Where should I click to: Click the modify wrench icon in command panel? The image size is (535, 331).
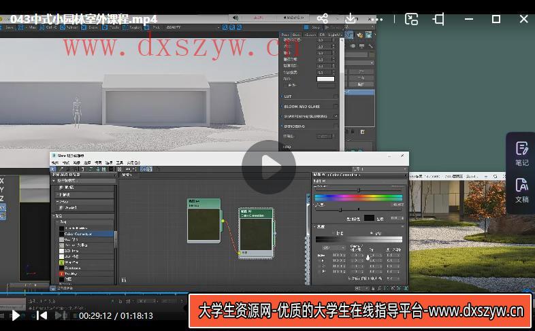370,46
